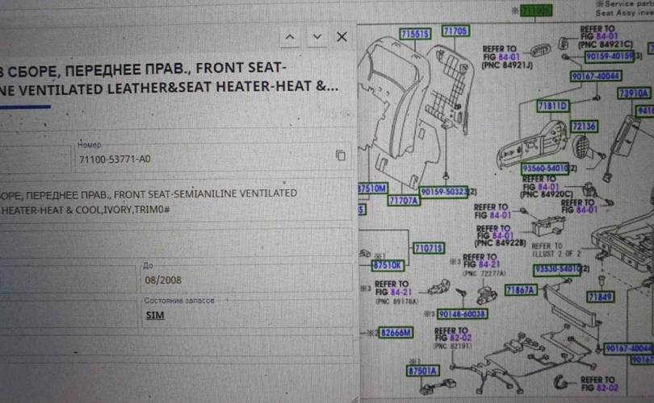The width and height of the screenshot is (654, 403).
Task: Open the SIM stock status link
Action: (x=154, y=315)
